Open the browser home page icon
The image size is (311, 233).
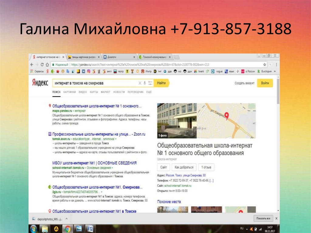(47, 64)
